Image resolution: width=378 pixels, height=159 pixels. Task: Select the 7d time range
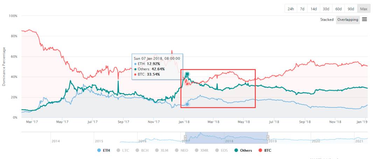coord(302,9)
